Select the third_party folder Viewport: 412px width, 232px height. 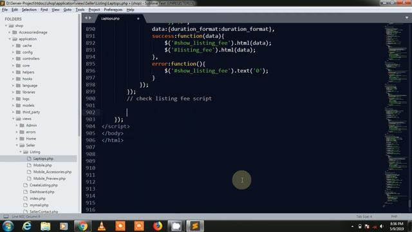31,112
